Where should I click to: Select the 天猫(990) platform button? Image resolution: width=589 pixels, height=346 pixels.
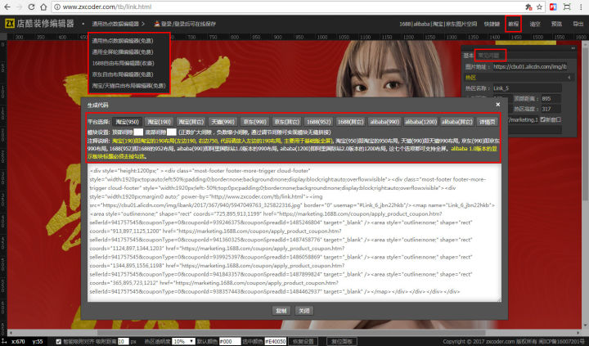(x=223, y=122)
